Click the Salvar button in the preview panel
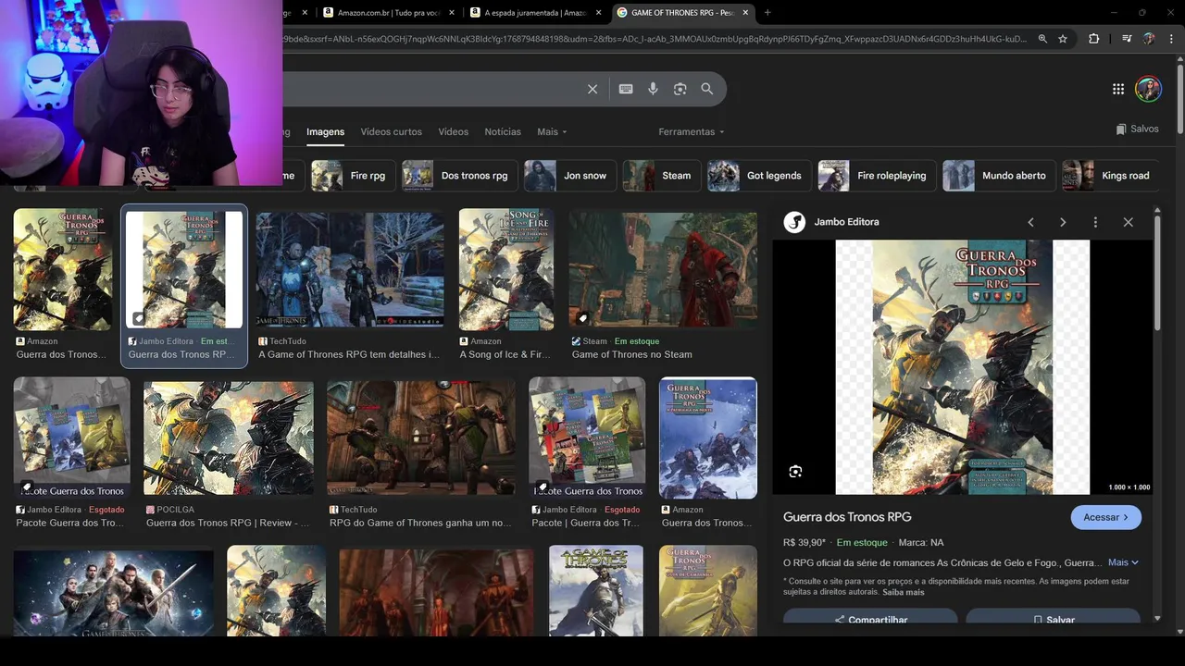1185x666 pixels. (x=1053, y=618)
